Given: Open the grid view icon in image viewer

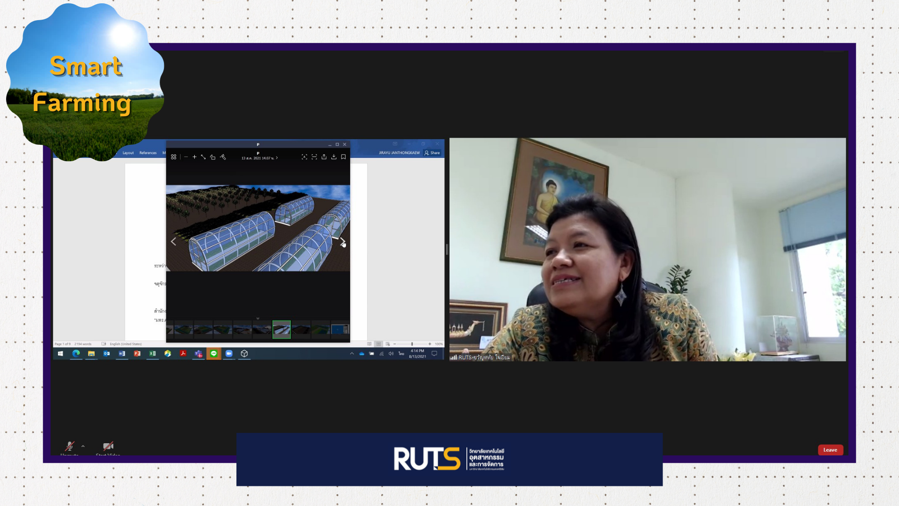Looking at the screenshot, I should coord(174,157).
